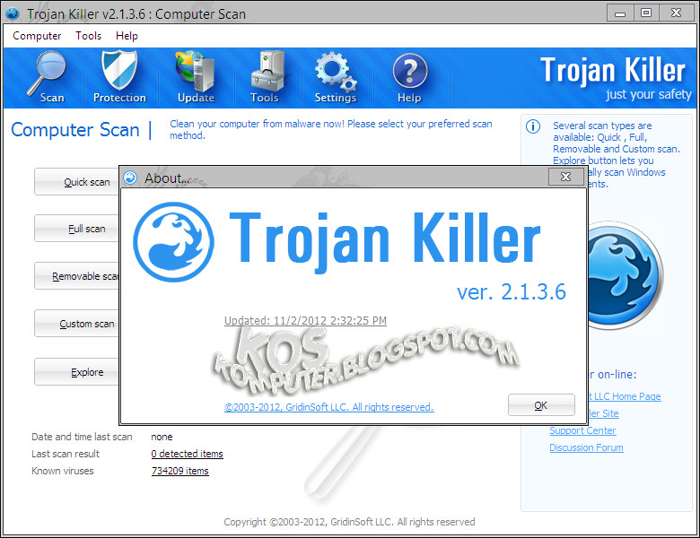
Task: Maximize the Trojan Killer window
Action: coord(646,13)
